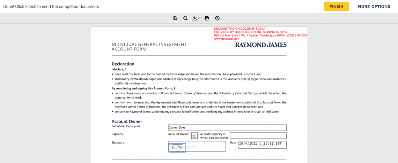Click 'By completing and signing this Account Form' line
398x163 pixels.
tap(144, 88)
